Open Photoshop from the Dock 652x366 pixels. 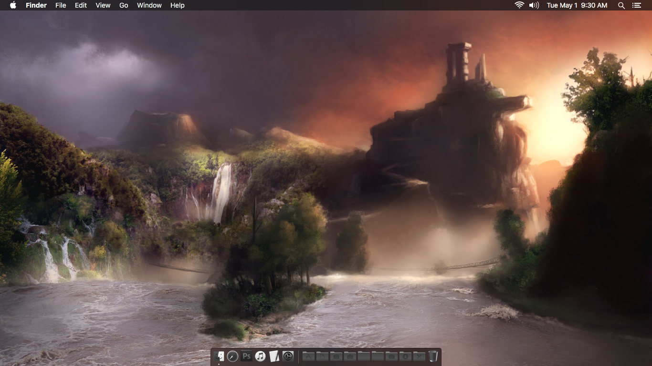[246, 356]
